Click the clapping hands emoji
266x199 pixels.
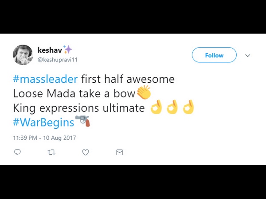coord(144,93)
